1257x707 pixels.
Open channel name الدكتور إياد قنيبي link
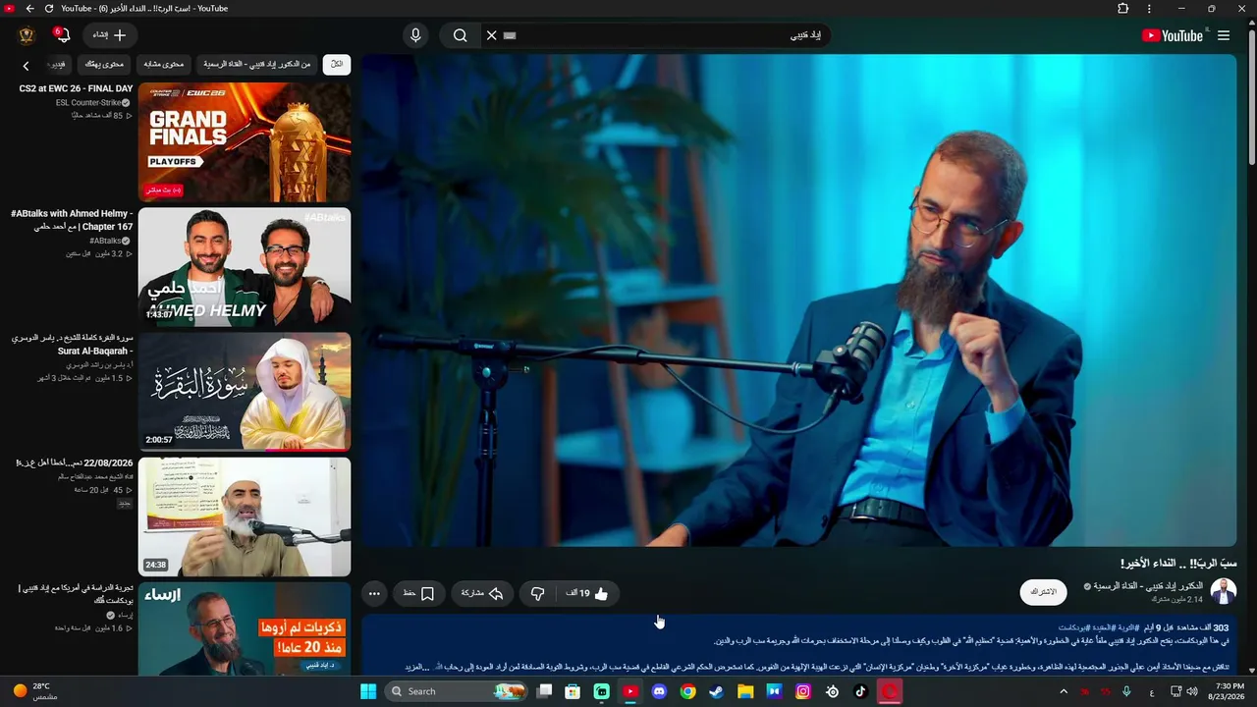[x=1148, y=586]
